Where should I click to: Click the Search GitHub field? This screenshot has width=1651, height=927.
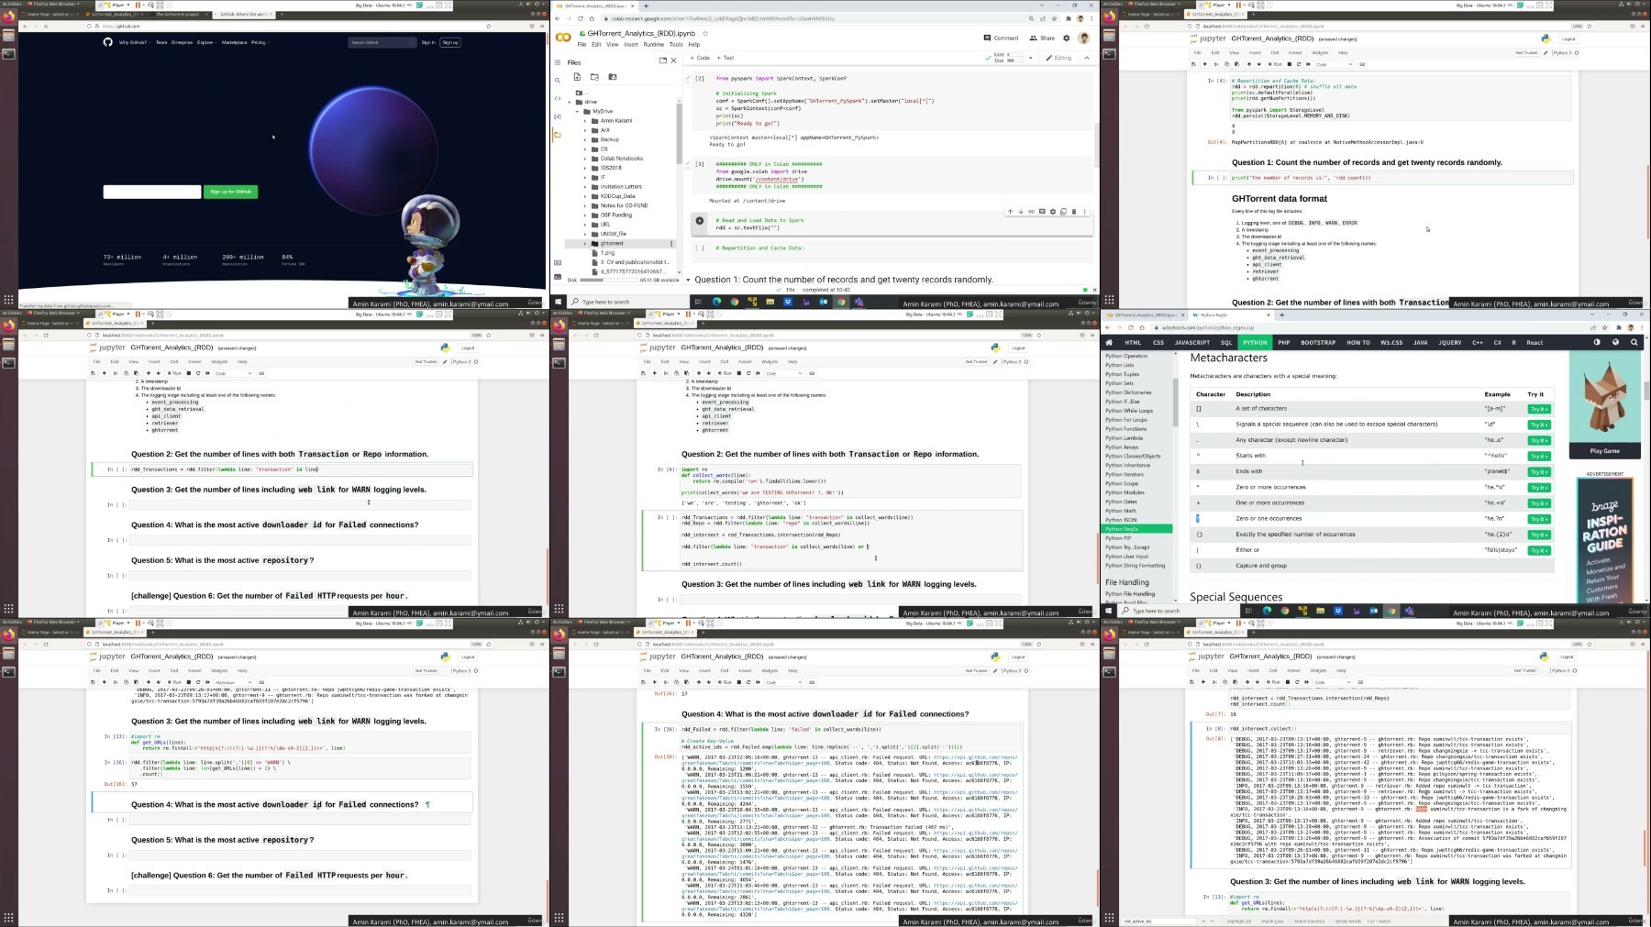(382, 42)
